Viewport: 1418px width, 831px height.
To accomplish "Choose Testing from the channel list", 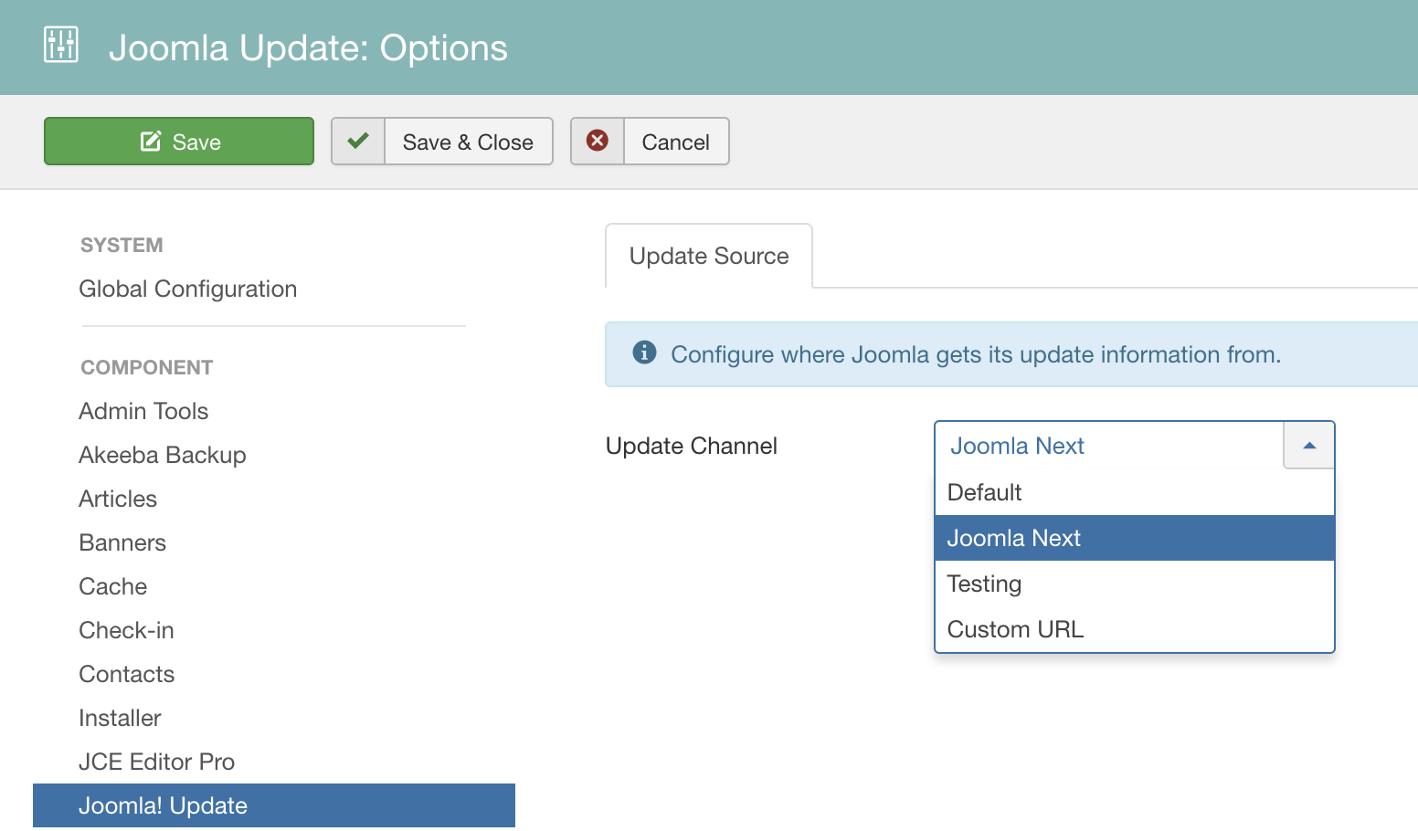I will [x=1135, y=584].
